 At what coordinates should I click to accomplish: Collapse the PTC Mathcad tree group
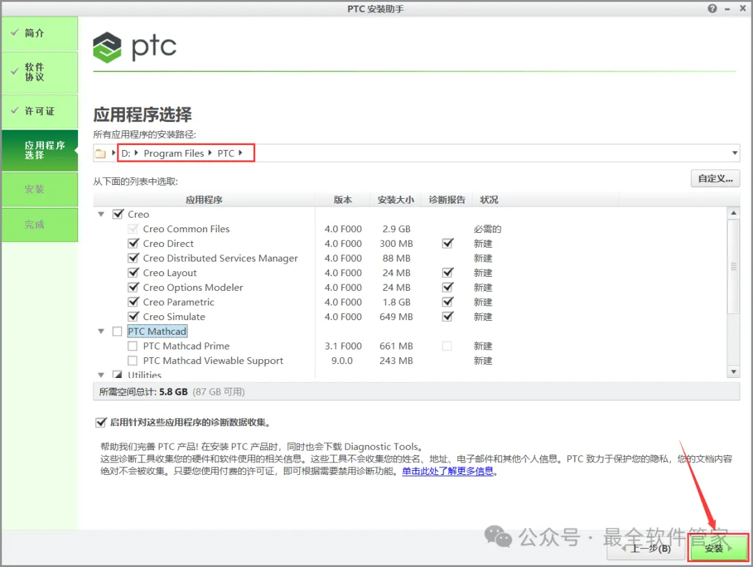pyautogui.click(x=101, y=331)
